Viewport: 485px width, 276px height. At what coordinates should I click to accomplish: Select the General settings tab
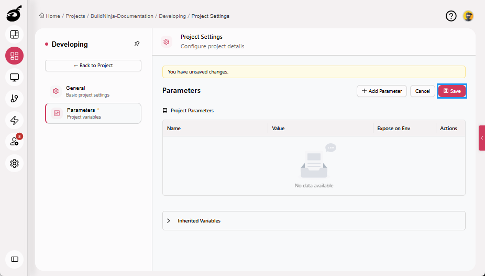coord(93,91)
